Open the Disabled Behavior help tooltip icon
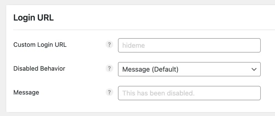 point(109,69)
